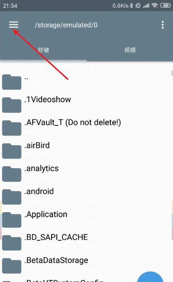Switch to the 存储 tab
The image size is (173, 282).
(x=43, y=50)
